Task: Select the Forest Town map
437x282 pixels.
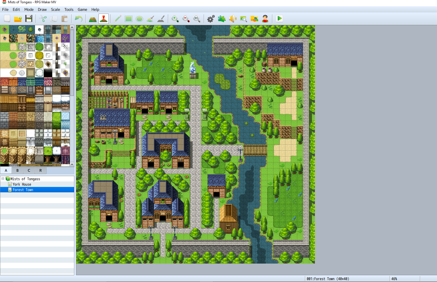Action: [x=23, y=190]
